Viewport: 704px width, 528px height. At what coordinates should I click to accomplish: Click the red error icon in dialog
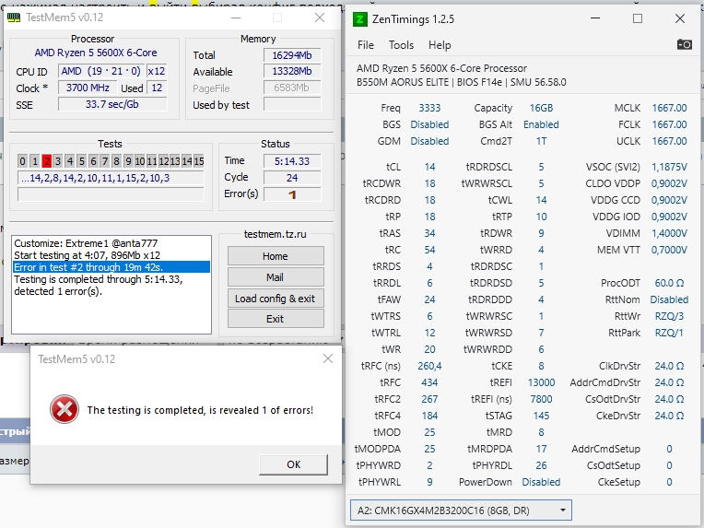click(x=65, y=409)
